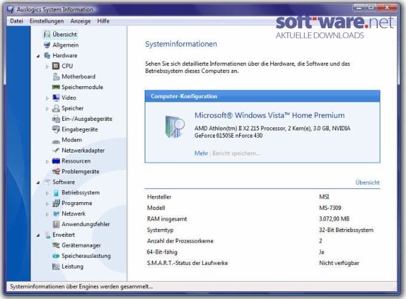This screenshot has height=299, width=406.
Task: Click the Übersicht link above table
Action: coord(367,182)
